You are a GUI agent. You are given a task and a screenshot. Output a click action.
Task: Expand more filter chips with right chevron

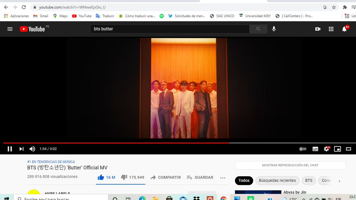tap(339, 181)
